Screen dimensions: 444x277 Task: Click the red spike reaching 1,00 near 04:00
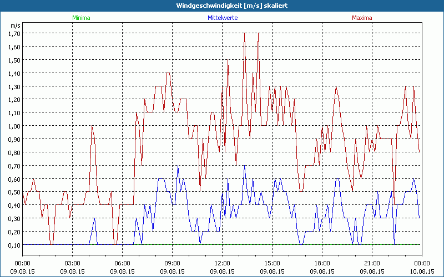tap(92, 127)
